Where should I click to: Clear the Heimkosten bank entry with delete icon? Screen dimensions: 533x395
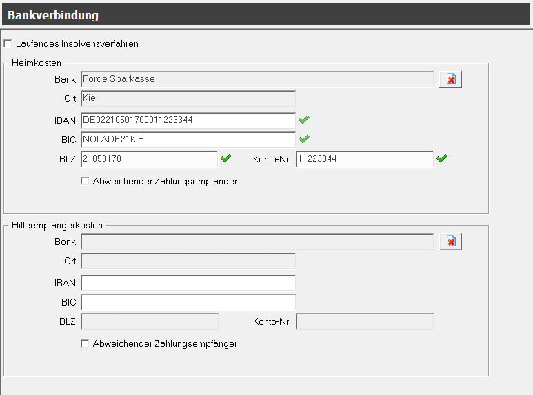(450, 80)
